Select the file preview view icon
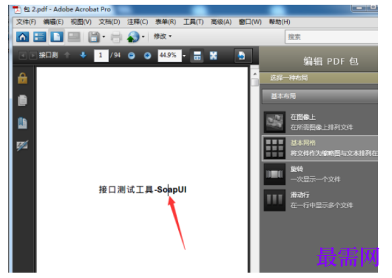 tap(56, 37)
